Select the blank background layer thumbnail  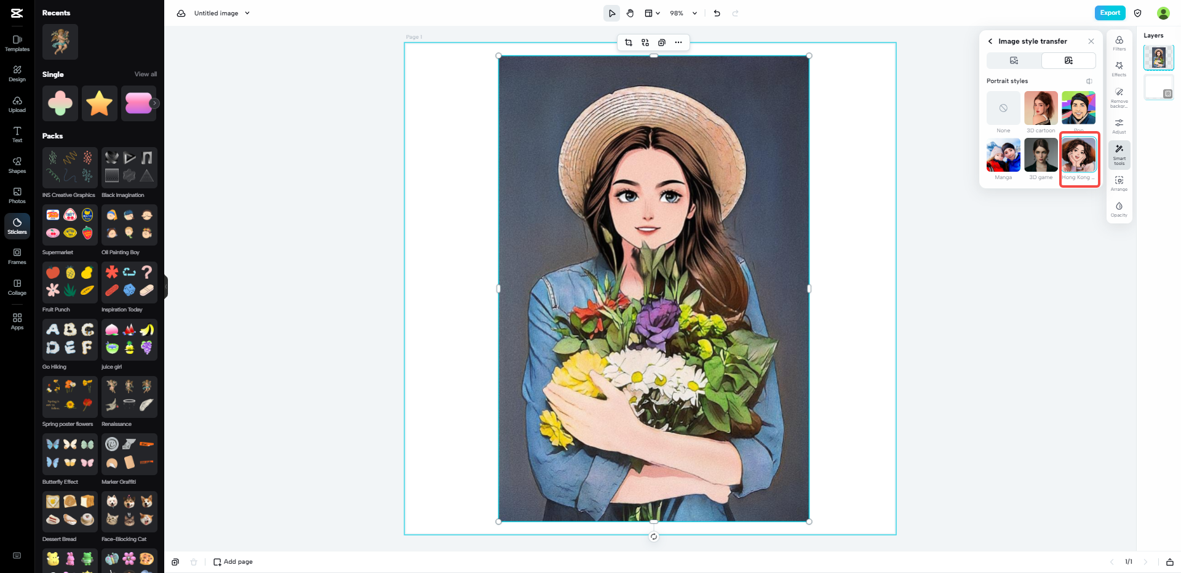click(1159, 87)
